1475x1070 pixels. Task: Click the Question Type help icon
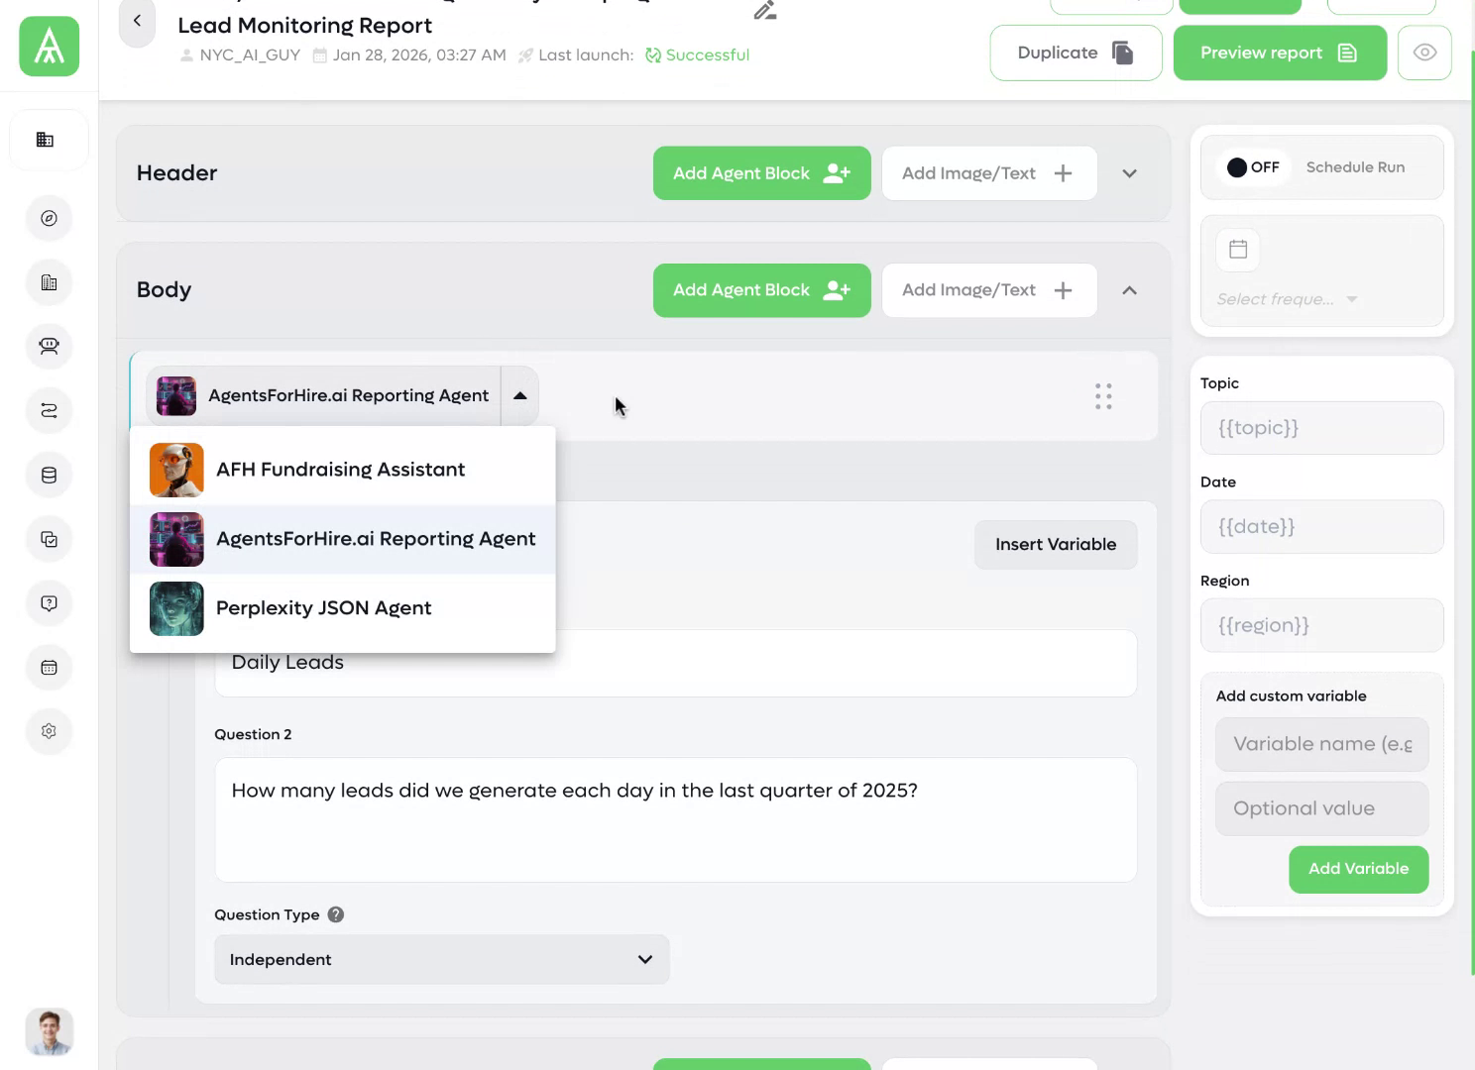pyautogui.click(x=336, y=914)
